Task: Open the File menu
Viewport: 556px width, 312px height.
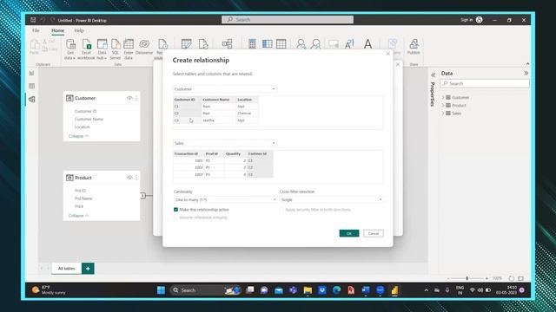Action: coord(36,31)
